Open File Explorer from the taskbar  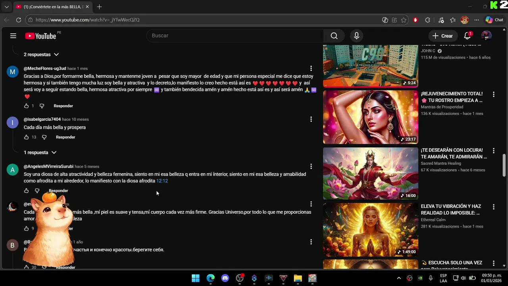298,278
